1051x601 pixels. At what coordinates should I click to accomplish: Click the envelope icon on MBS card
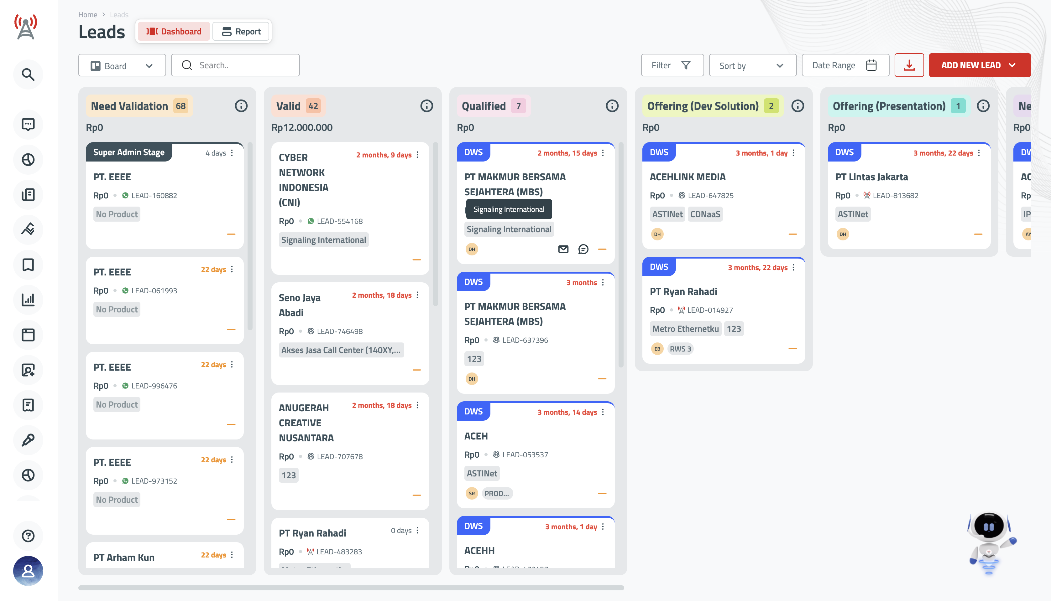563,249
